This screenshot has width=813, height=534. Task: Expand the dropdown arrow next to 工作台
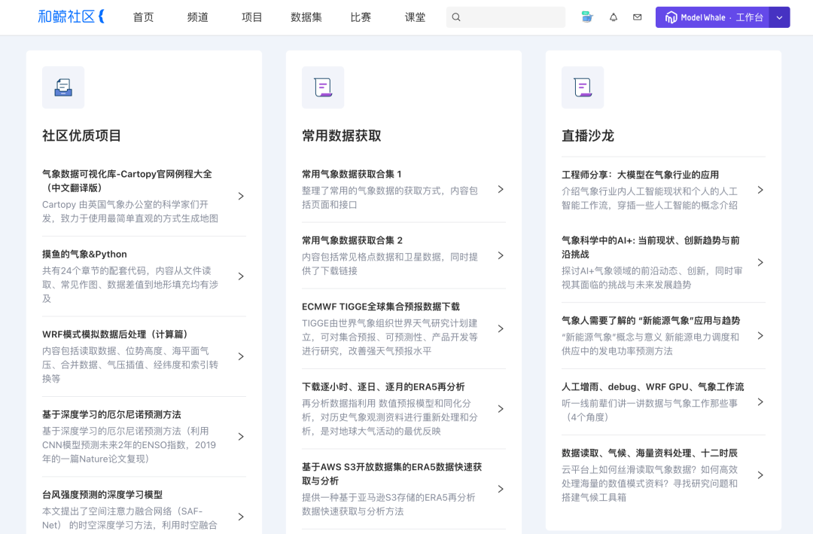click(779, 17)
